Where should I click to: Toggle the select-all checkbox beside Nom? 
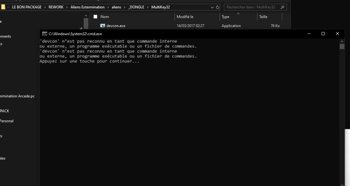pos(95,17)
